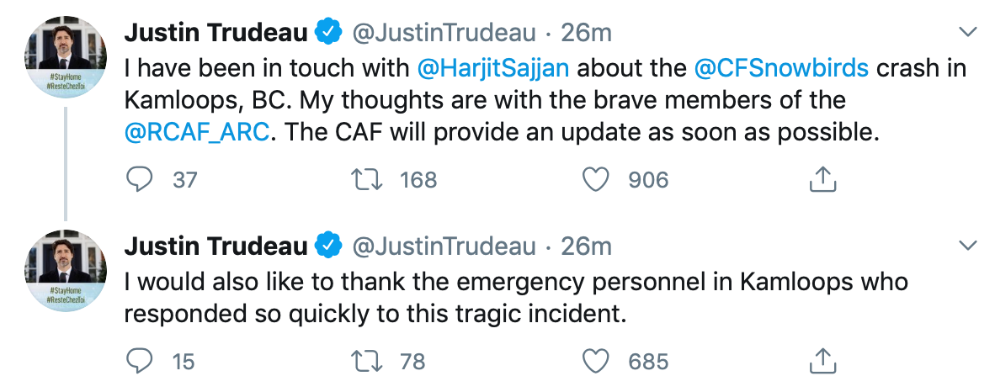Share the first tweet about Kamloops crash

822,179
